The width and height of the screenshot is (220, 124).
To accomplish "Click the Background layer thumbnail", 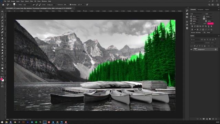I will 195,49.
